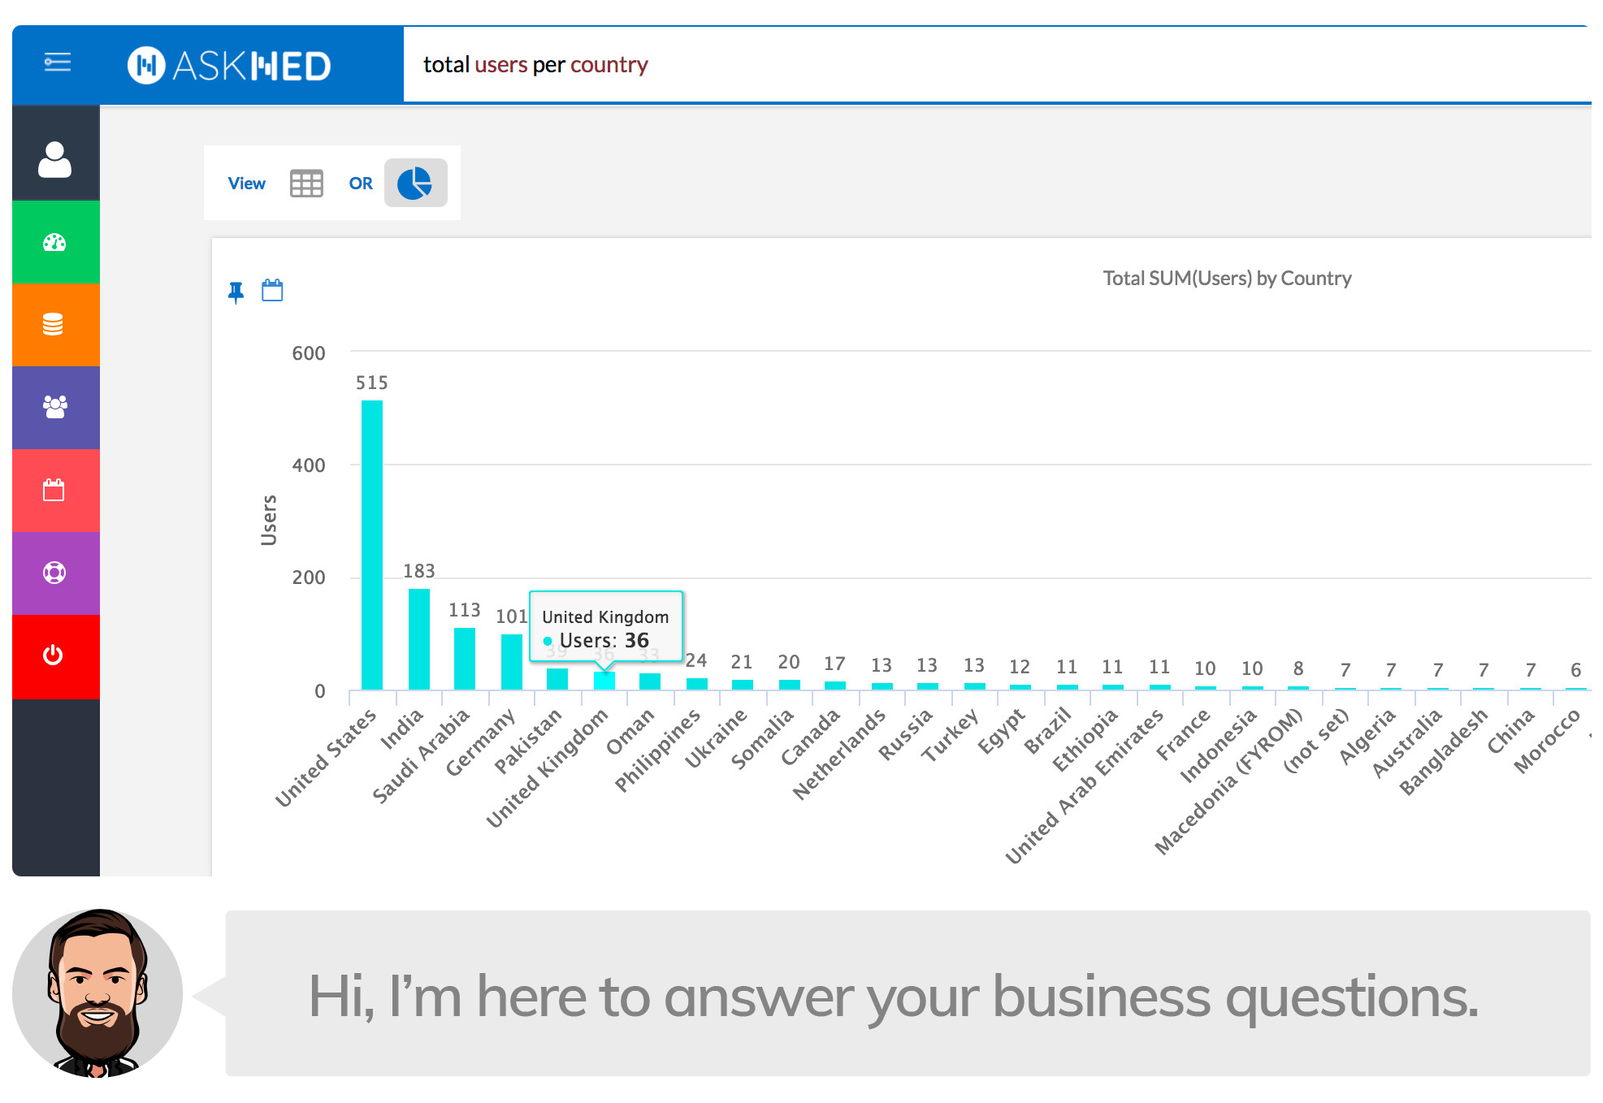Click the red power logout icon
Viewport: 1603px width, 1103px height.
pyautogui.click(x=54, y=655)
